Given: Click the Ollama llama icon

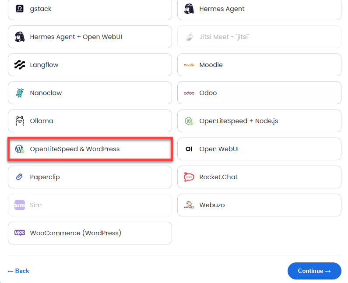Looking at the screenshot, I should pyautogui.click(x=20, y=121).
